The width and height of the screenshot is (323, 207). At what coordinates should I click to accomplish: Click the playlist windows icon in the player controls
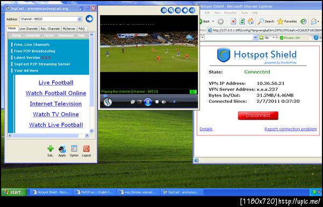132,102
